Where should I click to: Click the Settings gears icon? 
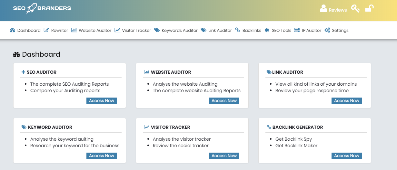click(x=327, y=30)
